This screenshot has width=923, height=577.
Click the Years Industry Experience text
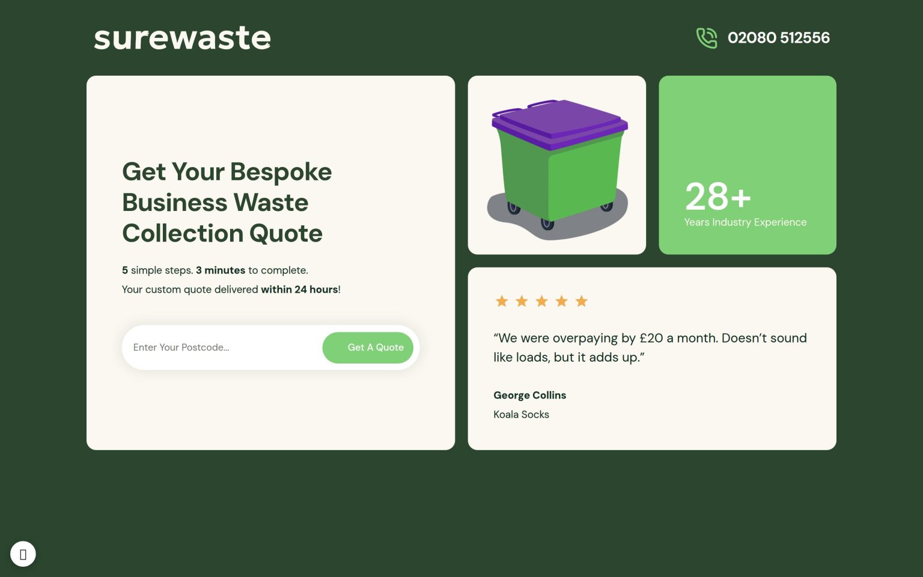pyautogui.click(x=745, y=222)
